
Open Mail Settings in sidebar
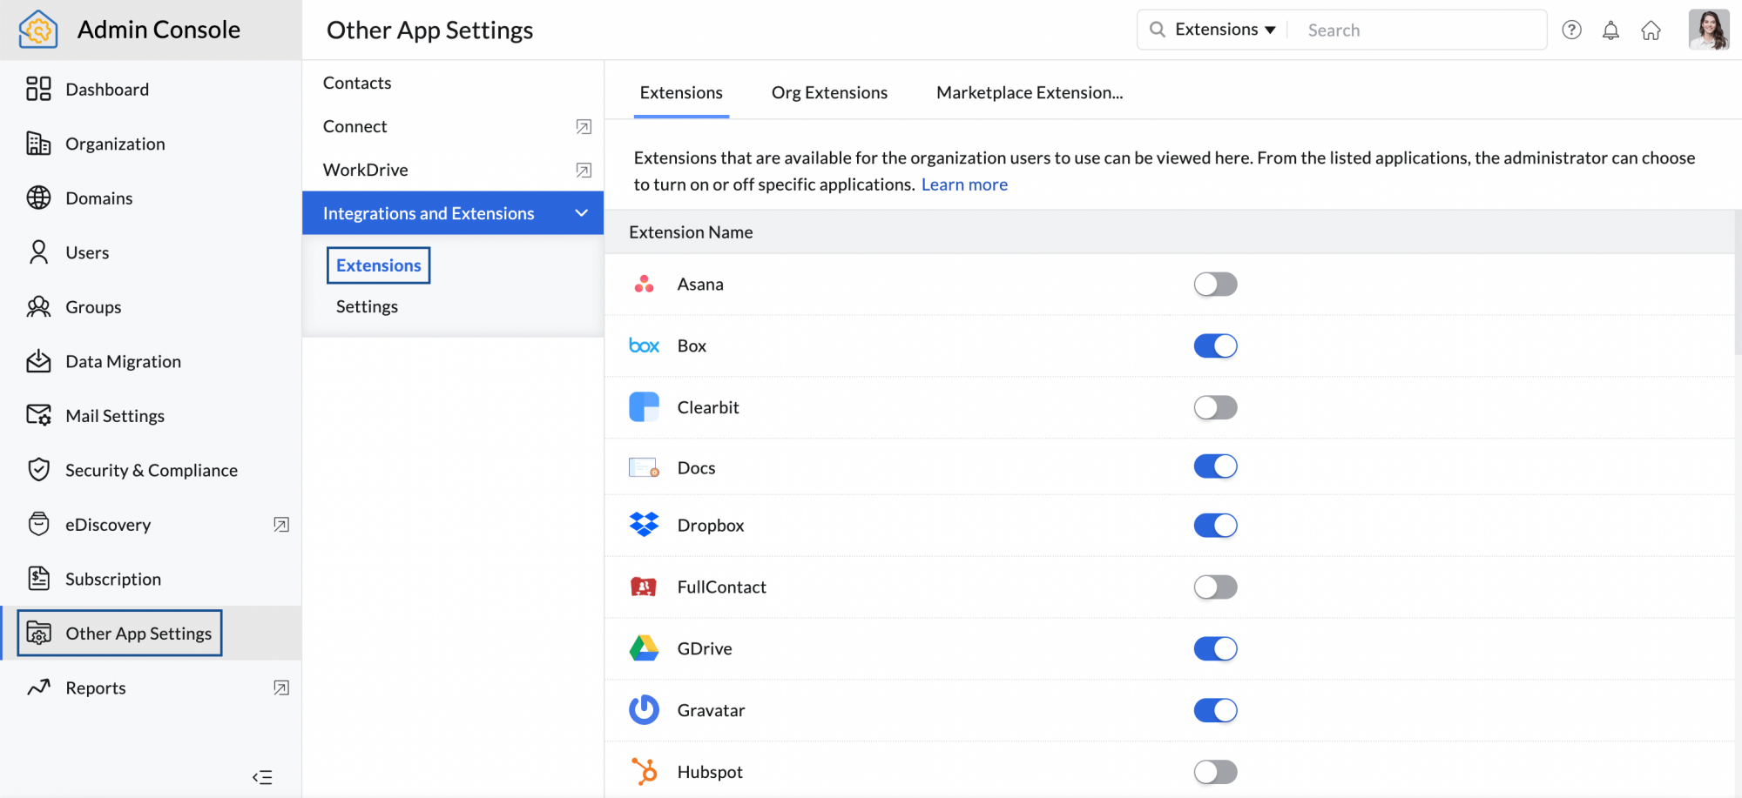[x=114, y=415]
